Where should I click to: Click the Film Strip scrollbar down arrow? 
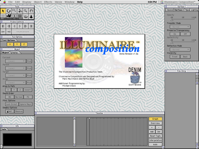point(197,144)
